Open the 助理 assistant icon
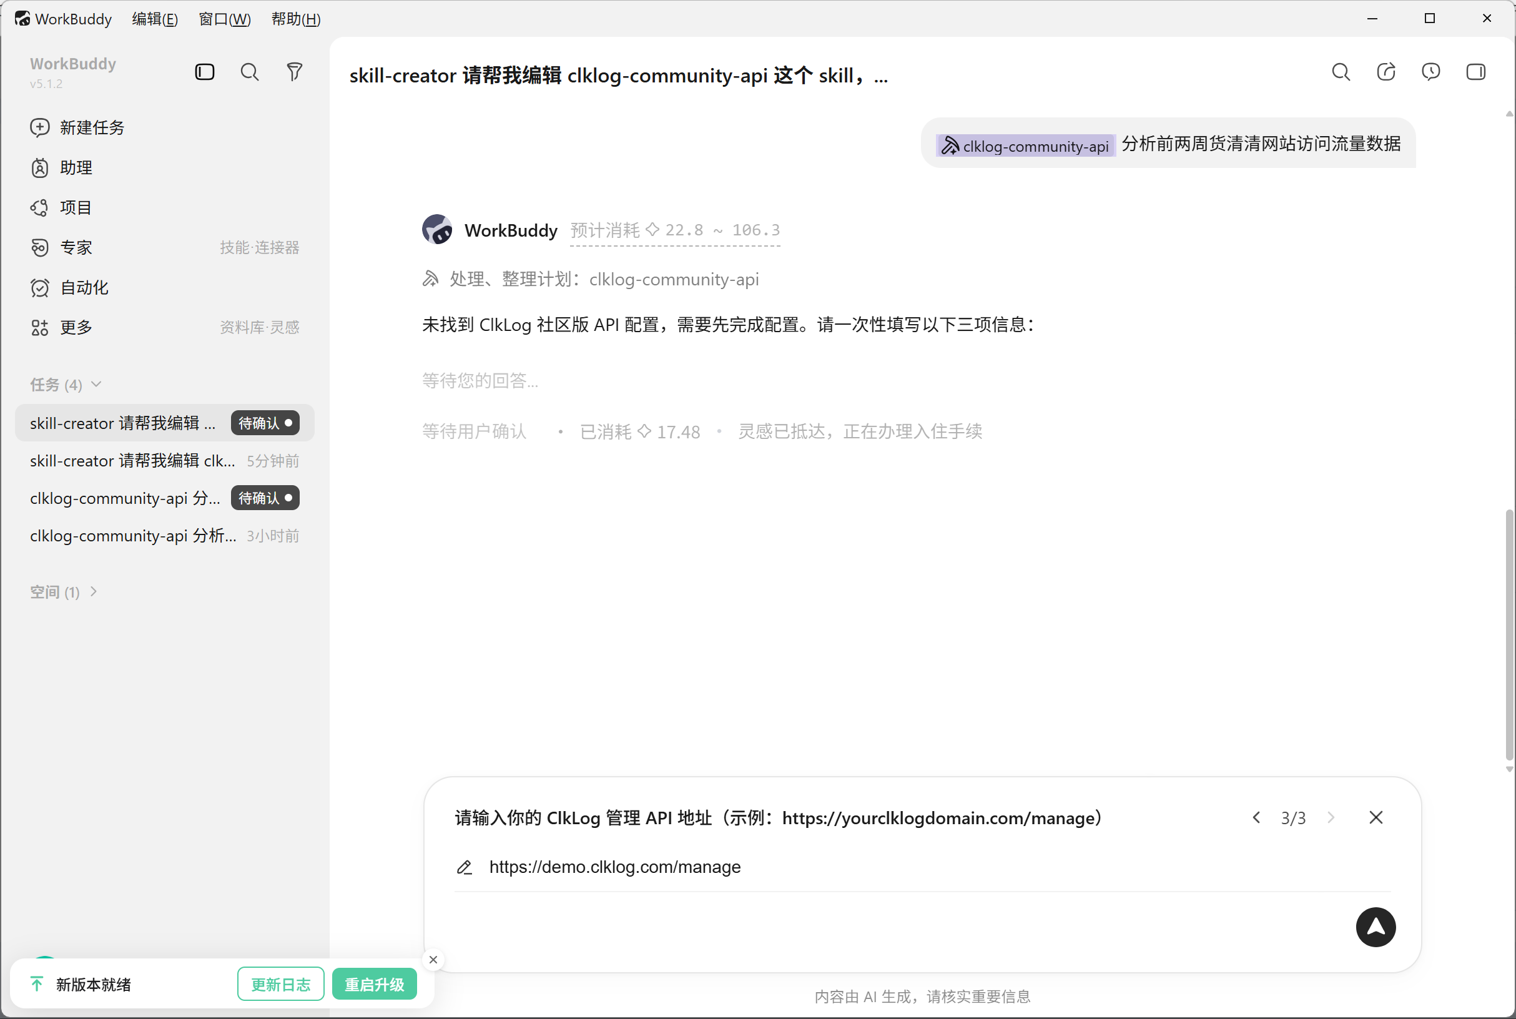The height and width of the screenshot is (1019, 1516). 39,168
